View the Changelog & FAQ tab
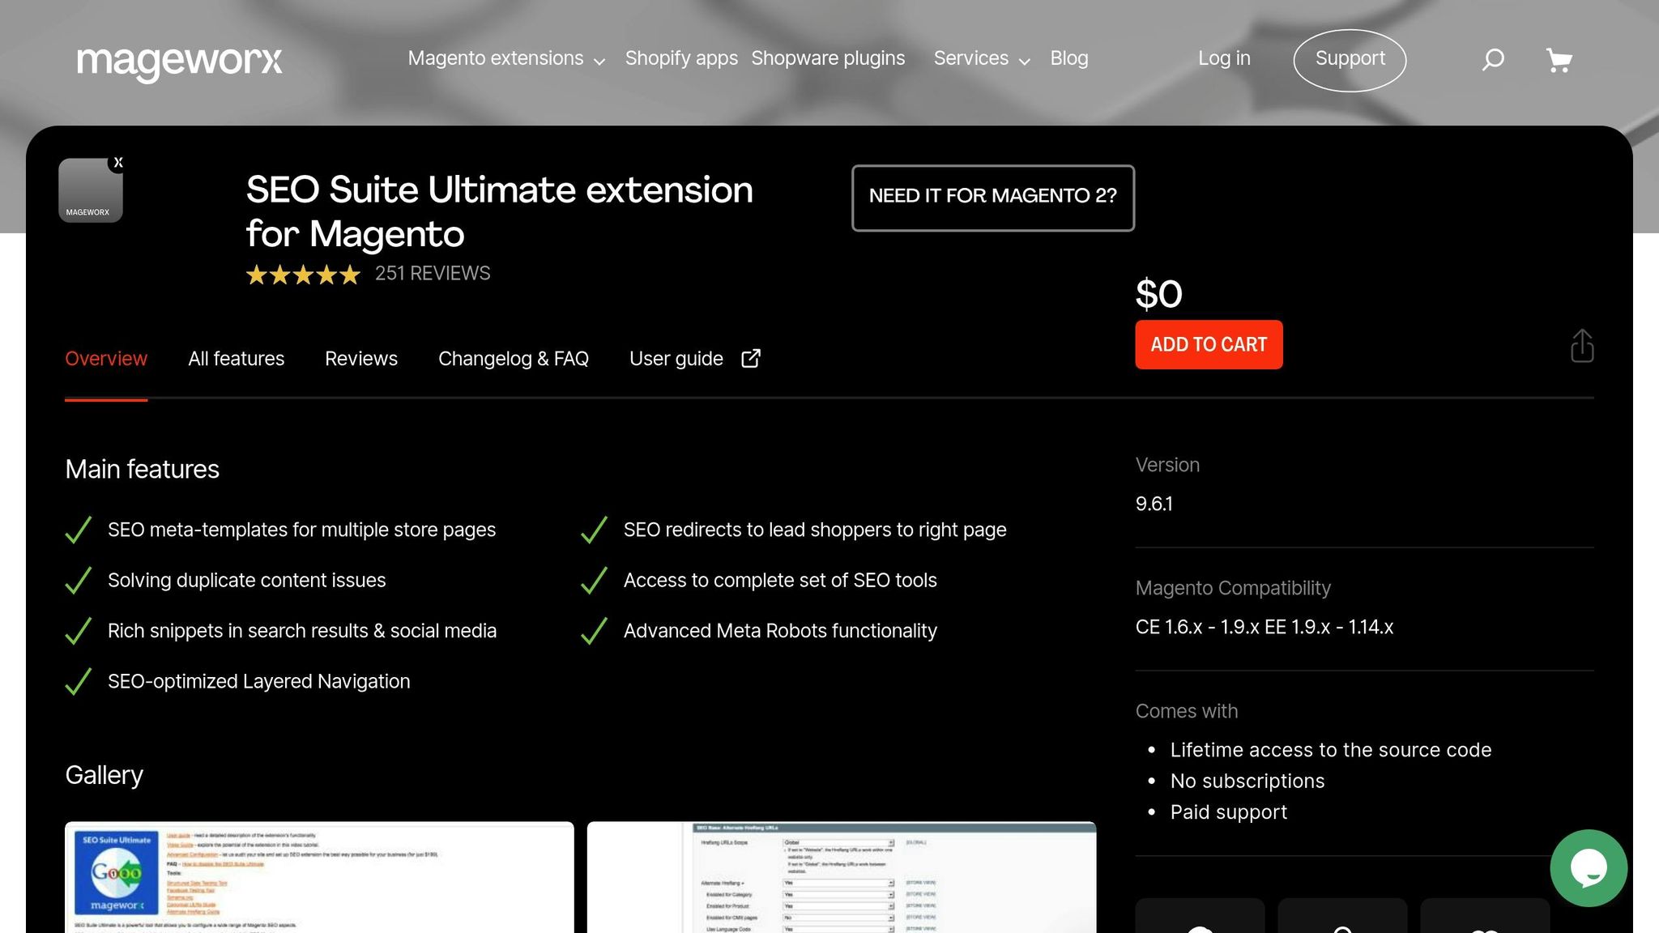 coord(514,358)
